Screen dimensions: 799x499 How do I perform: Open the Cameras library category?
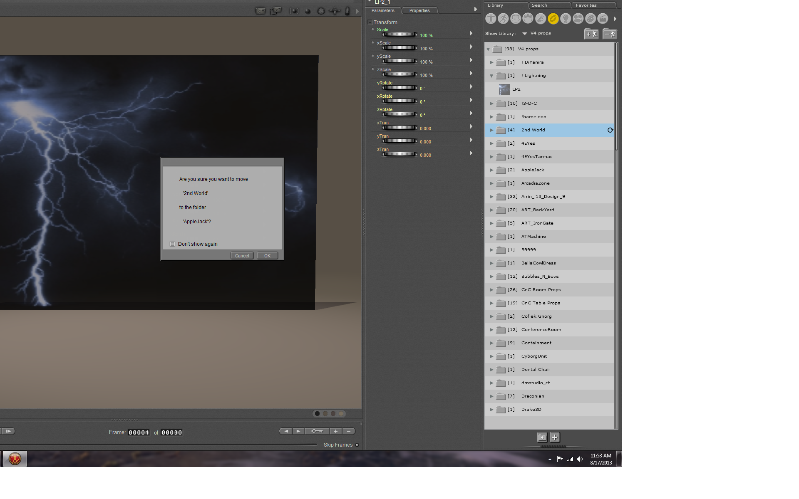(x=578, y=19)
